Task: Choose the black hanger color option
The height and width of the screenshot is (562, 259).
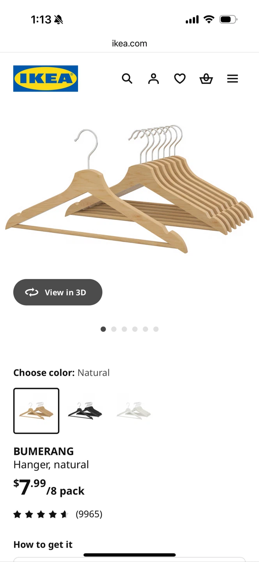Action: [85, 411]
